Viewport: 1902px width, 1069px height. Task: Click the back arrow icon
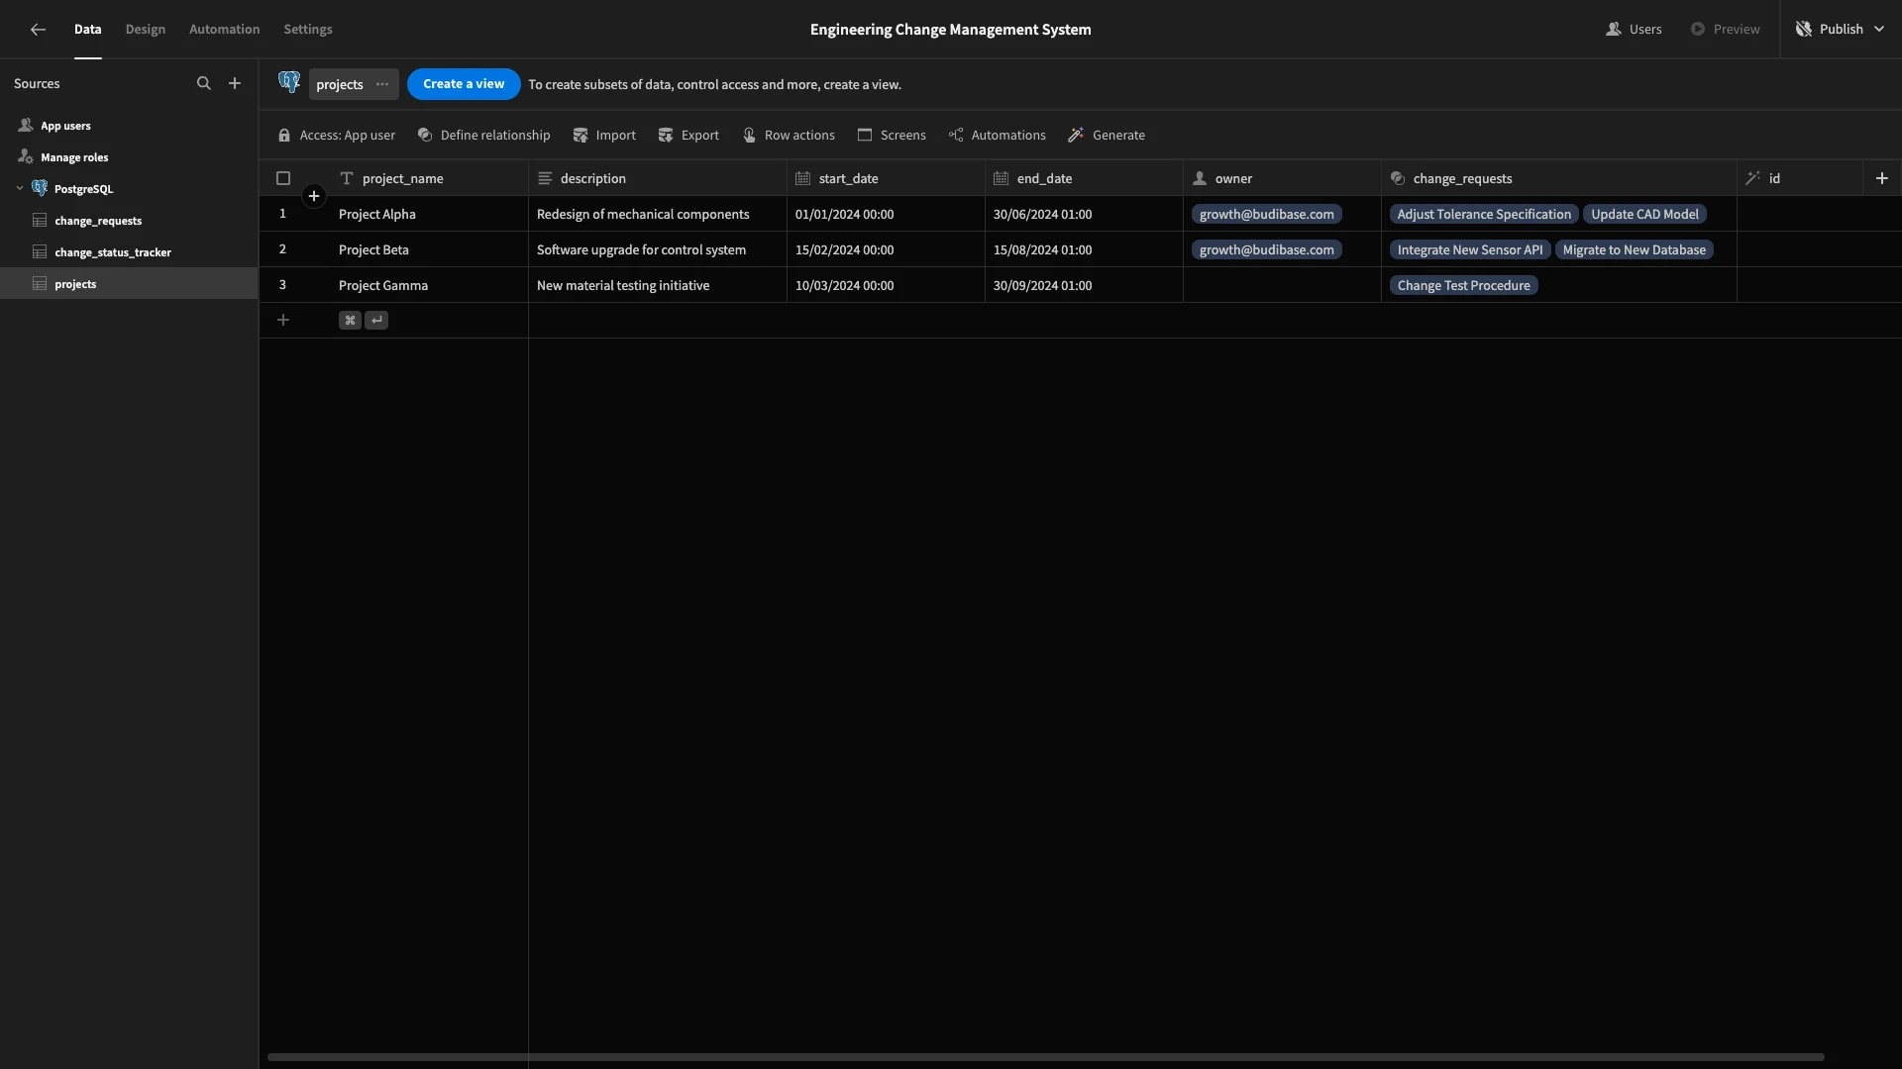(x=38, y=30)
